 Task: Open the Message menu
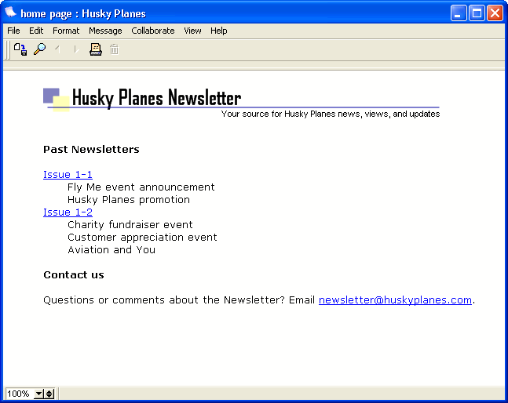105,31
